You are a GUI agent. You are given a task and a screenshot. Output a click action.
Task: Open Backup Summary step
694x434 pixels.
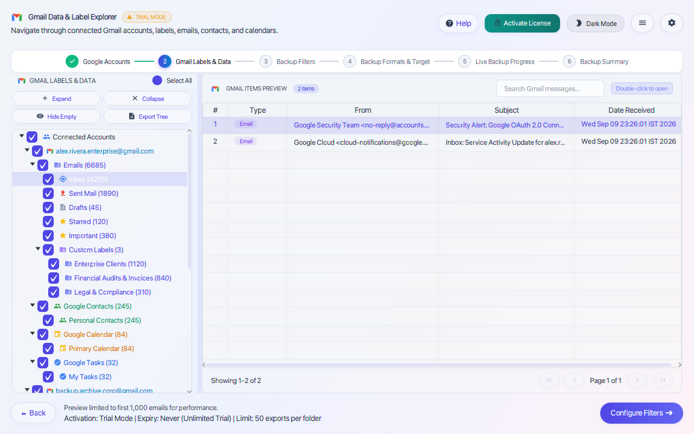tap(596, 61)
